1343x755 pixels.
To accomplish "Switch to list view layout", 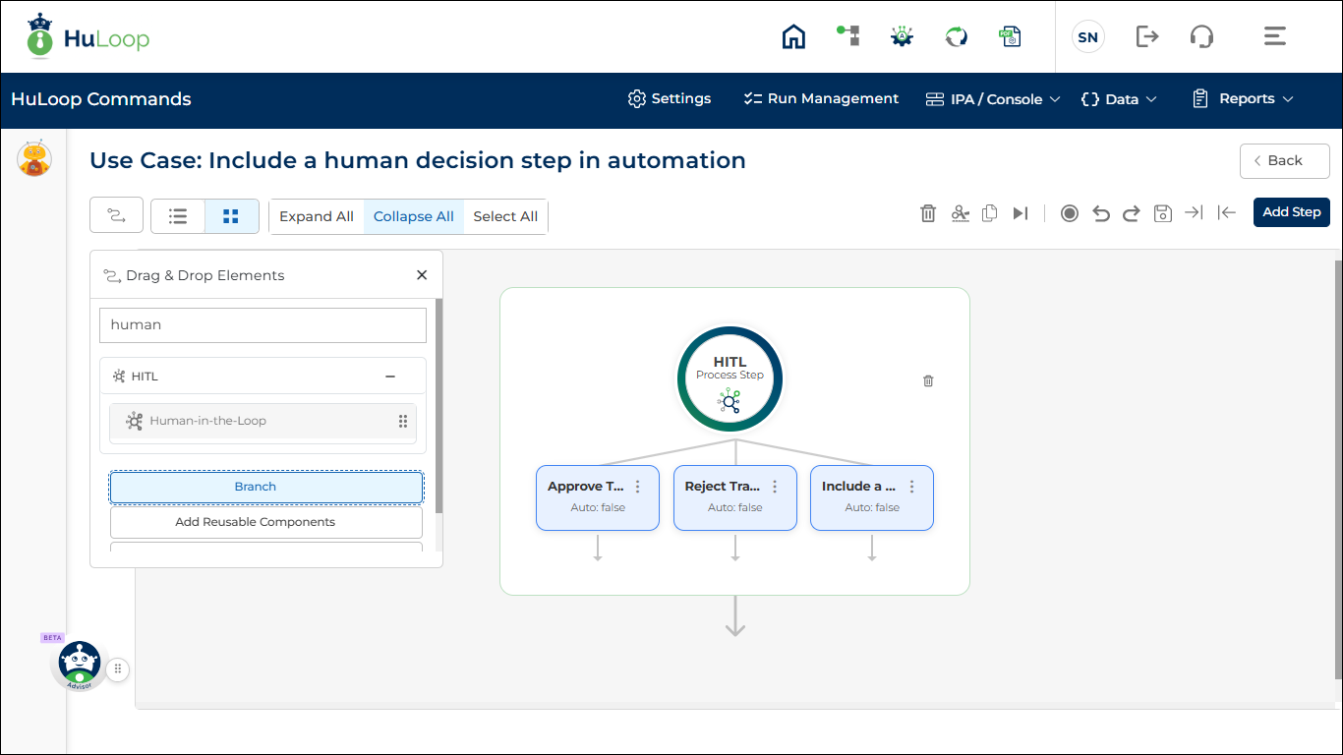I will pos(178,216).
